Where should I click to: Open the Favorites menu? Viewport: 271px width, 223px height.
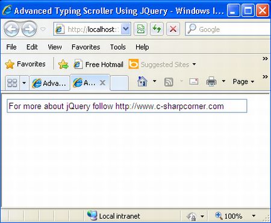coord(86,47)
